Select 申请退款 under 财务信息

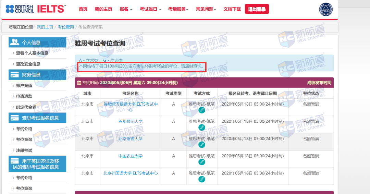pos(24,96)
